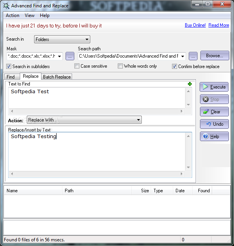Sort results by the Date column
234x246 pixels.
[183, 191]
